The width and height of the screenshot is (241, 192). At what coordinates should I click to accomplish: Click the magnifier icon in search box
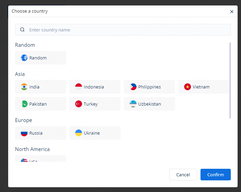22,30
